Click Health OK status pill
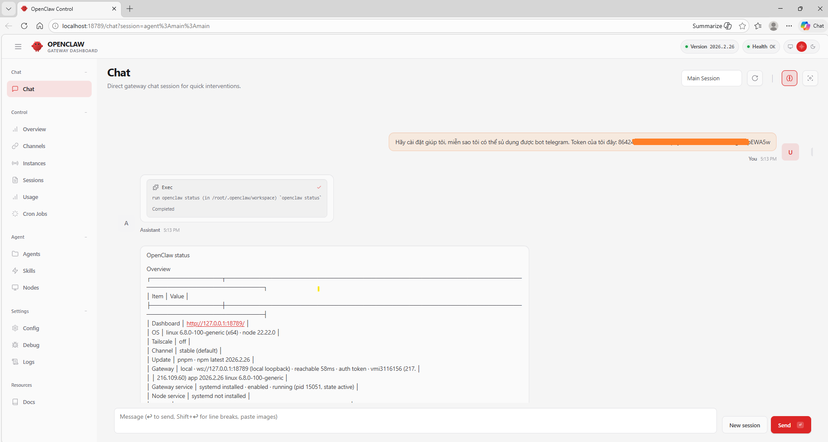Image resolution: width=828 pixels, height=442 pixels. pos(761,47)
